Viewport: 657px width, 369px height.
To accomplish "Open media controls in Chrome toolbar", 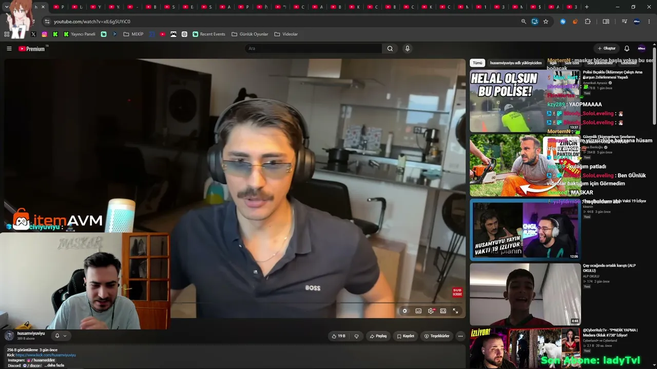I will pyautogui.click(x=624, y=22).
